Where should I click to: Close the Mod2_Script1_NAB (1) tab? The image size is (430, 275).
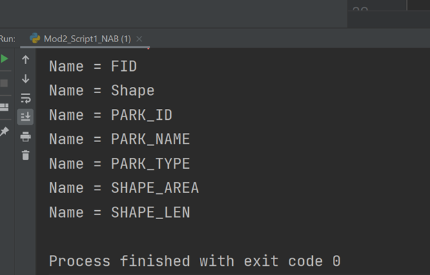click(x=139, y=39)
